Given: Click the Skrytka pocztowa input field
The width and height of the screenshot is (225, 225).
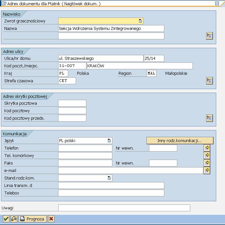Looking at the screenshot, I should click(x=72, y=103).
